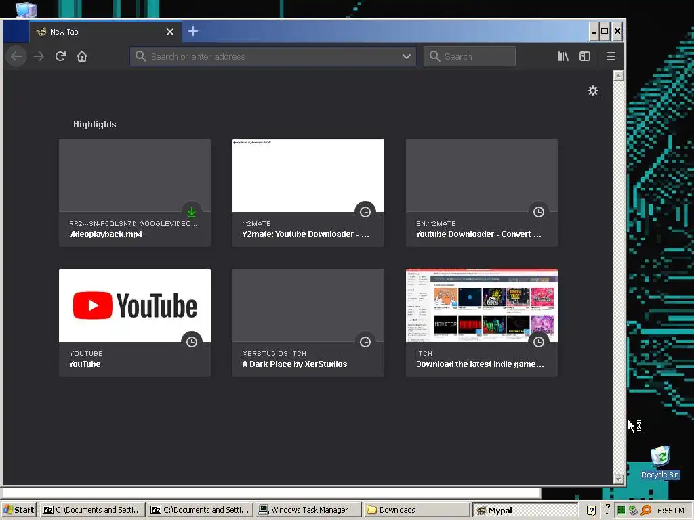Click history clock badge on YouTube card
This screenshot has width=694, height=520.
[x=192, y=342]
